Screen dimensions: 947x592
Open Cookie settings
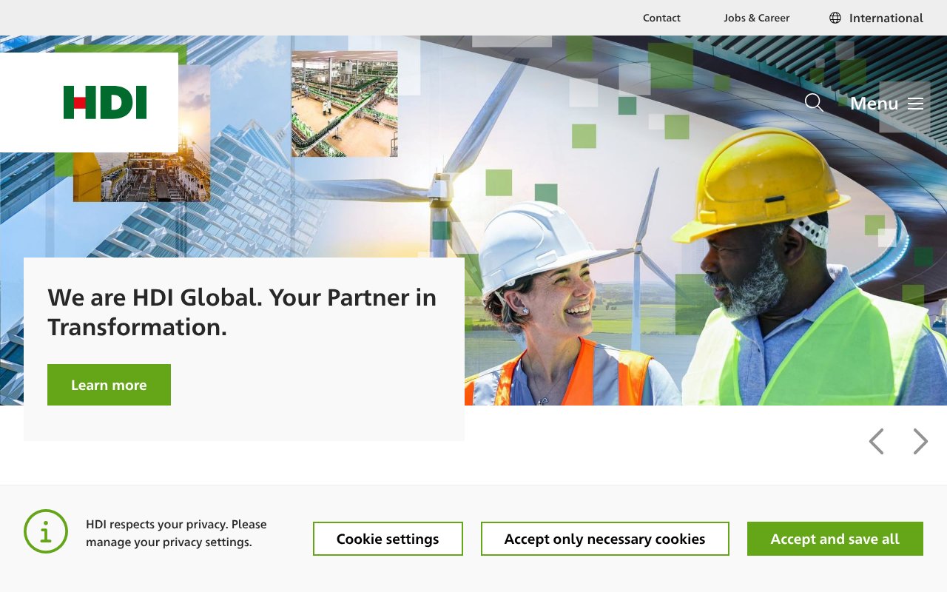tap(388, 539)
